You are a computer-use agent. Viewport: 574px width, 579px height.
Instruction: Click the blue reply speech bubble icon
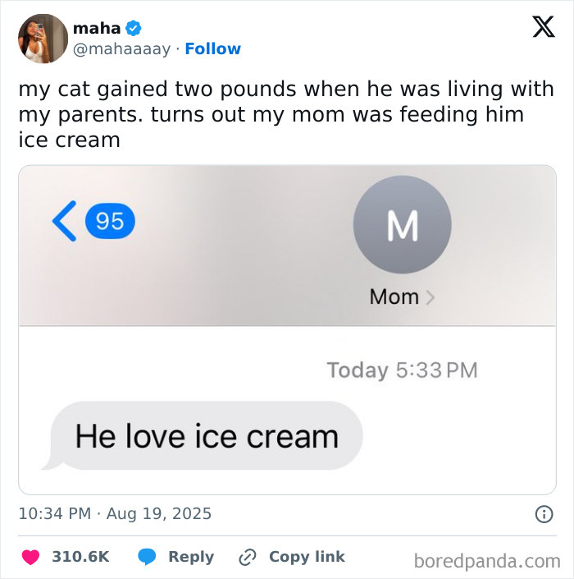(x=148, y=557)
